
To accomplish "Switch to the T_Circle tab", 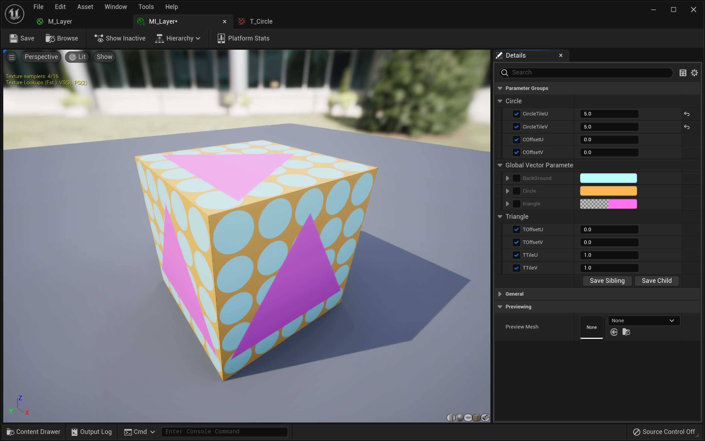I will click(x=260, y=21).
